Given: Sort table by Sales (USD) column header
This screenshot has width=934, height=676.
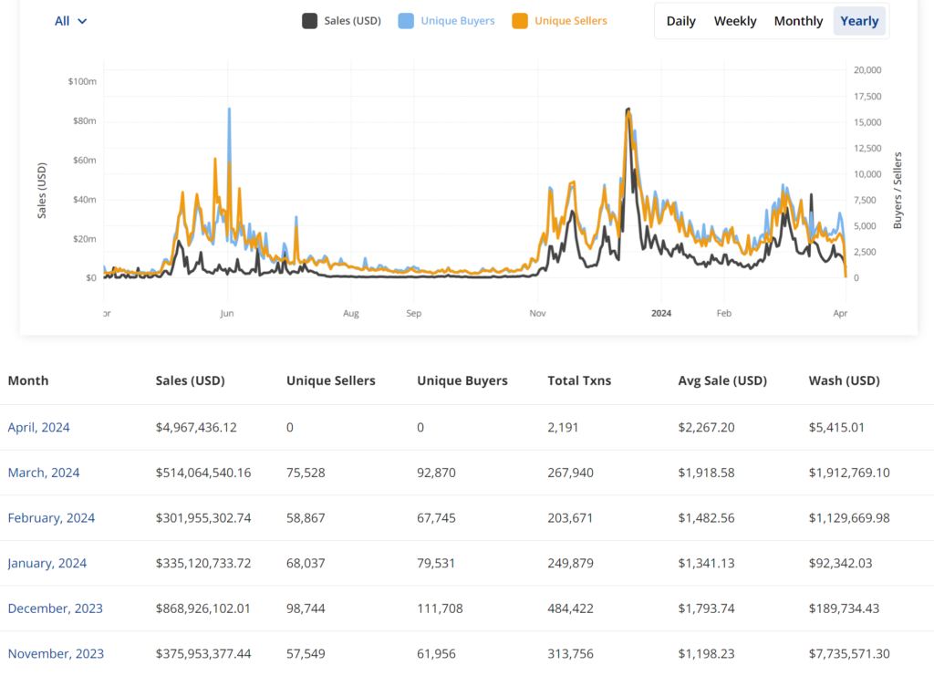Looking at the screenshot, I should click(x=190, y=380).
